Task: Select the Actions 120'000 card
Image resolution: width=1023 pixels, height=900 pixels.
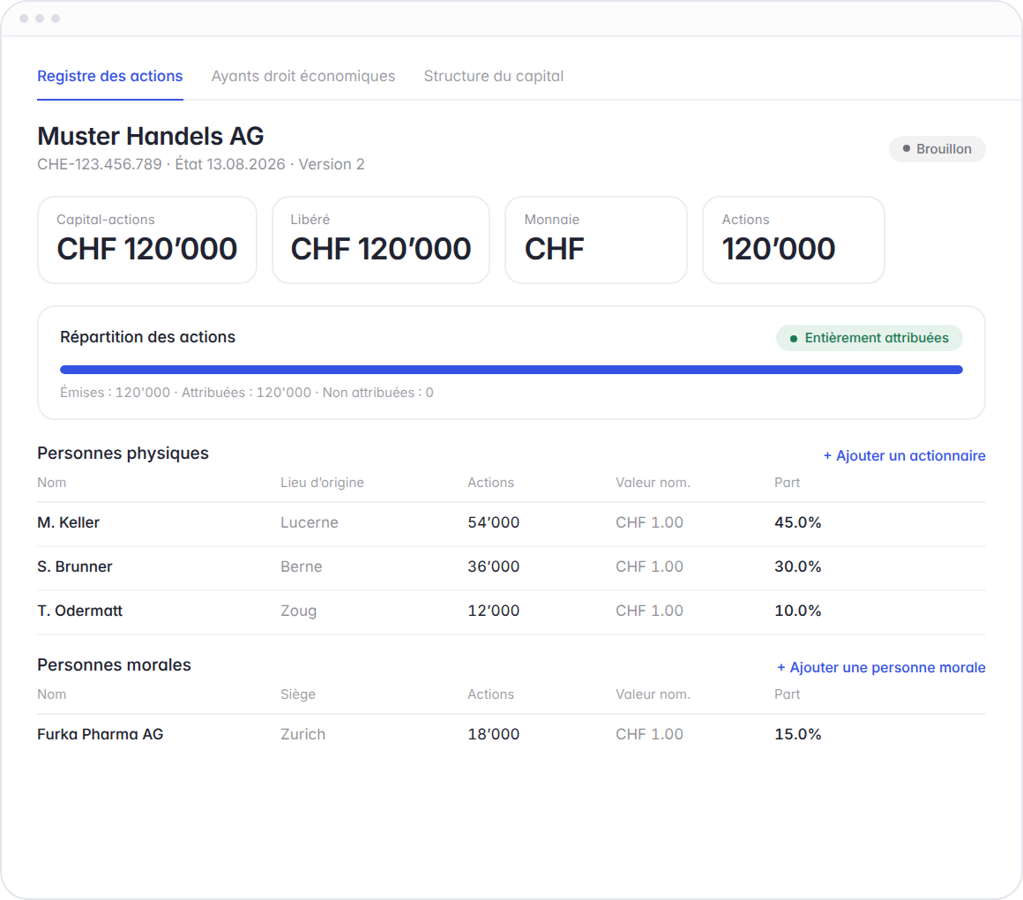Action: 794,240
